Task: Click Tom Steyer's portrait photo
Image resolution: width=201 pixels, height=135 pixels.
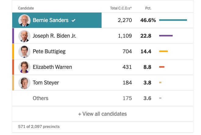Action: pos(24,83)
